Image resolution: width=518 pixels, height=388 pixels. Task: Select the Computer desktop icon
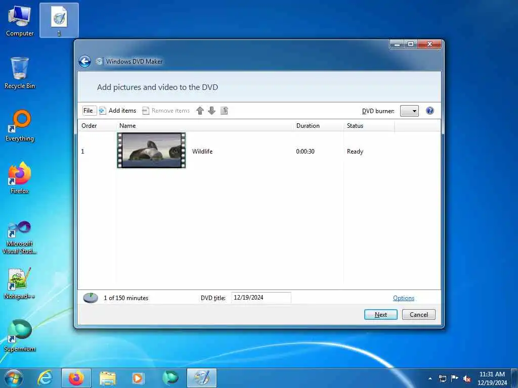(20, 20)
